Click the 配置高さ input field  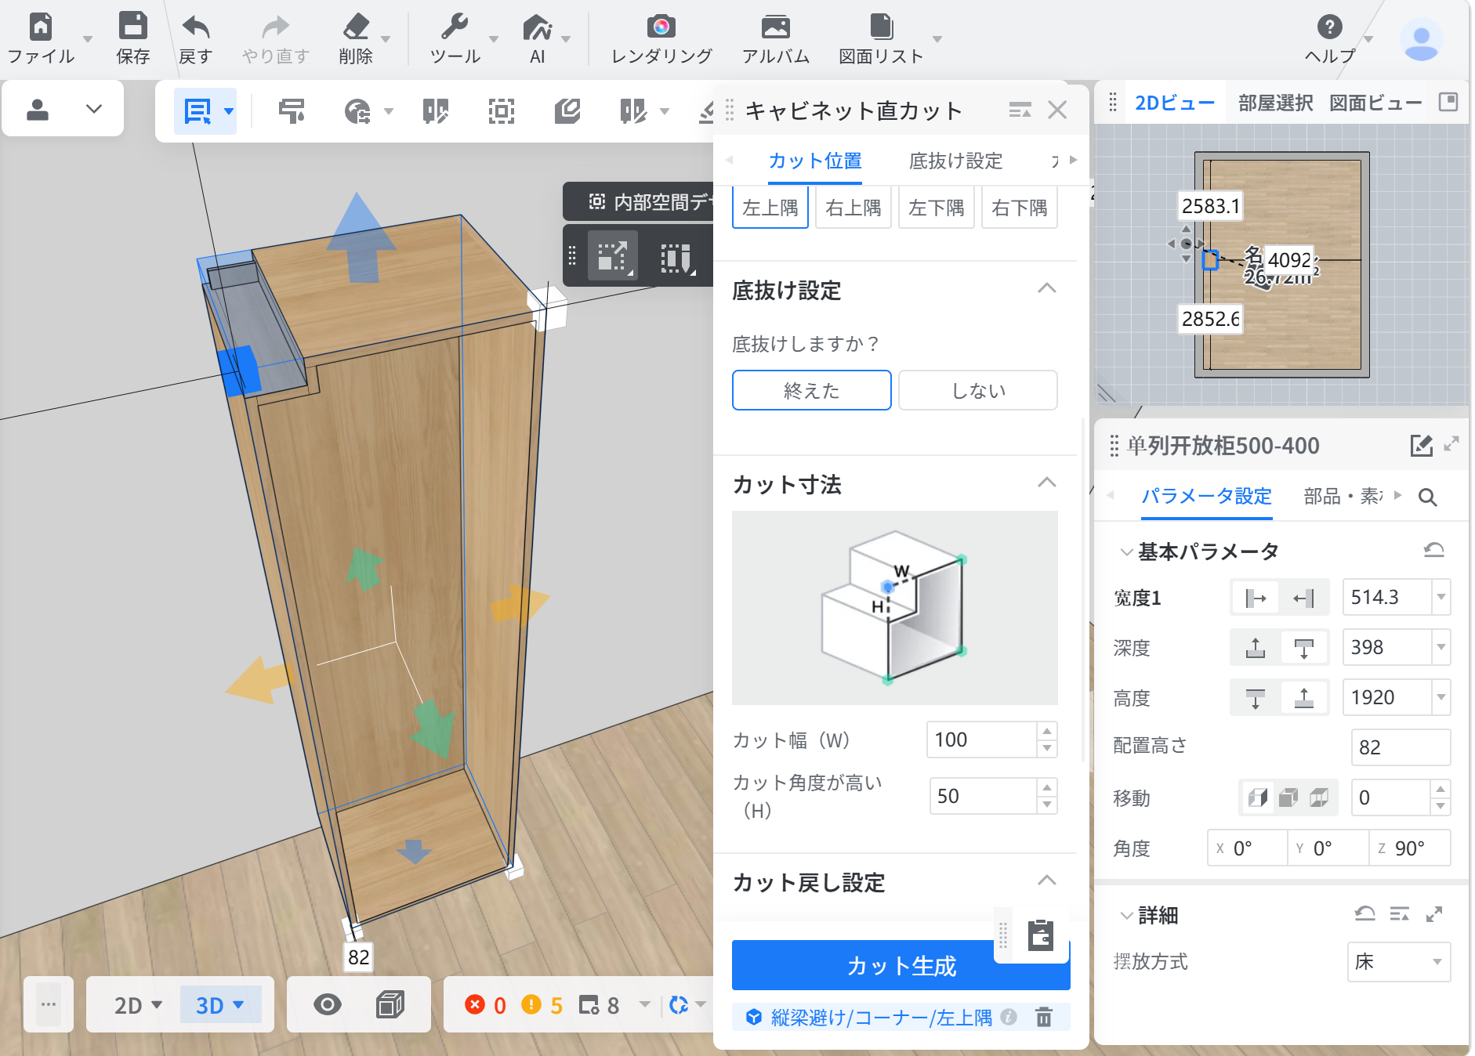tap(1401, 747)
